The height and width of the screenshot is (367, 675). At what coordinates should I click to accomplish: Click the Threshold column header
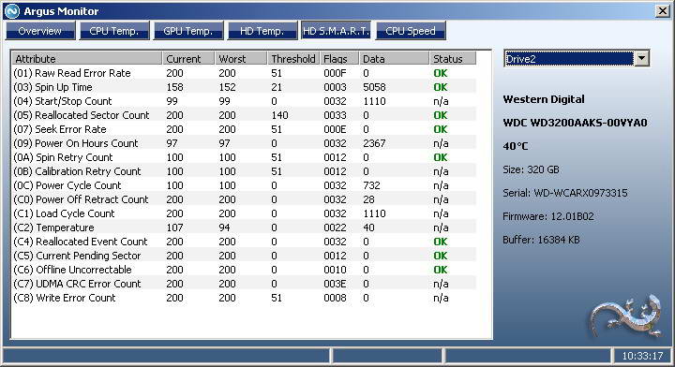(293, 58)
